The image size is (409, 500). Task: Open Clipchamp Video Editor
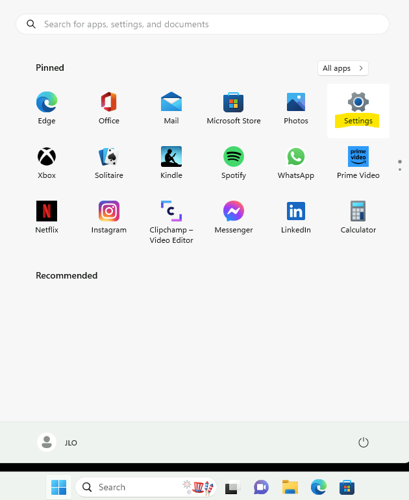(171, 223)
